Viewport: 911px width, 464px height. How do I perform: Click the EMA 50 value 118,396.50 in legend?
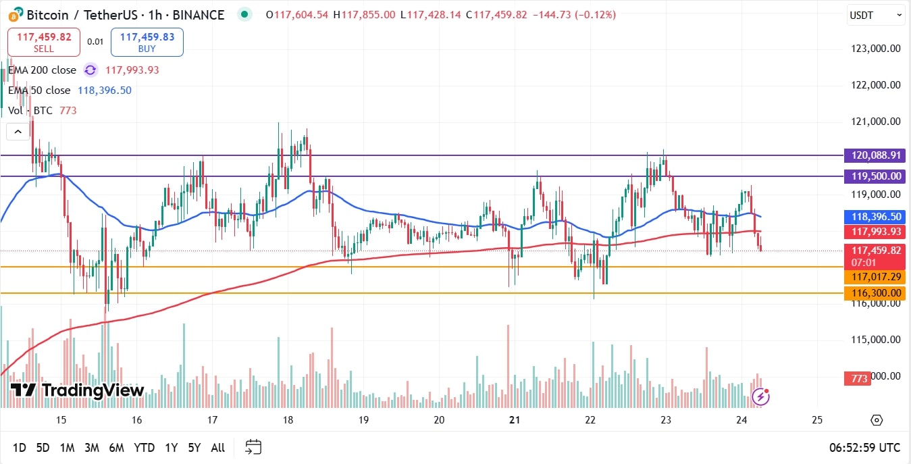(105, 91)
